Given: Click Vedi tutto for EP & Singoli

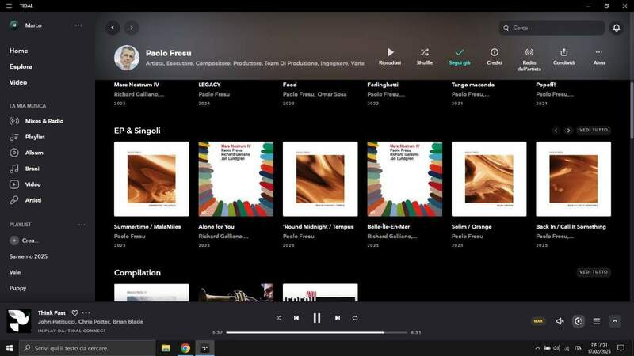Looking at the screenshot, I should (x=594, y=131).
